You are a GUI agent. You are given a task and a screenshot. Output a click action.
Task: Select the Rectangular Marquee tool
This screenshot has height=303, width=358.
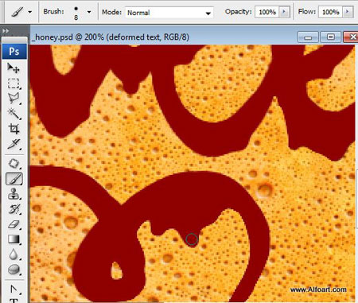pyautogui.click(x=14, y=84)
